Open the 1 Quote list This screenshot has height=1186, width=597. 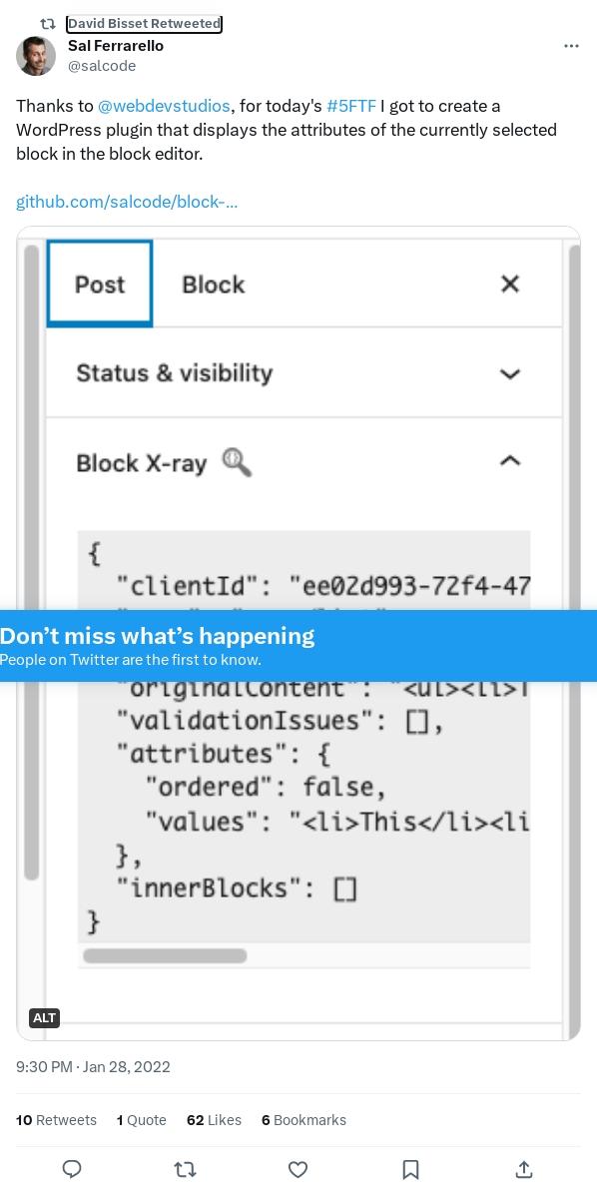(x=142, y=1120)
